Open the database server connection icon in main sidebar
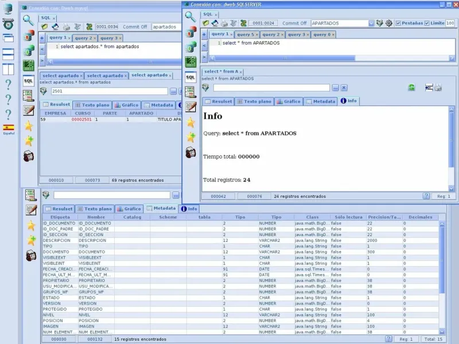This screenshot has width=459, height=344. [8, 8]
